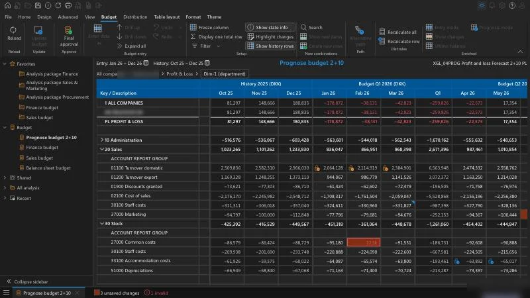The width and height of the screenshot is (530, 298).
Task: Click the Enter data grid icon
Action: click(x=97, y=28)
